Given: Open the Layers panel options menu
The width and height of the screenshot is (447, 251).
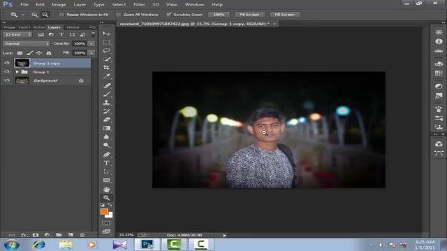Looking at the screenshot, I should coord(93,27).
